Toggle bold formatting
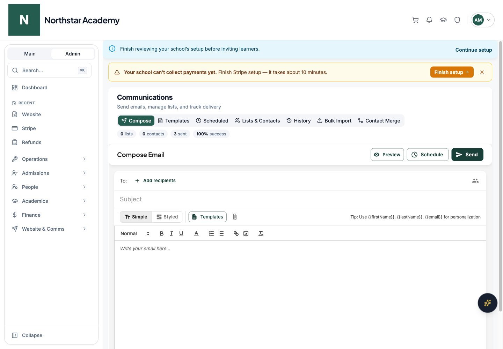The height and width of the screenshot is (349, 503). (x=161, y=233)
